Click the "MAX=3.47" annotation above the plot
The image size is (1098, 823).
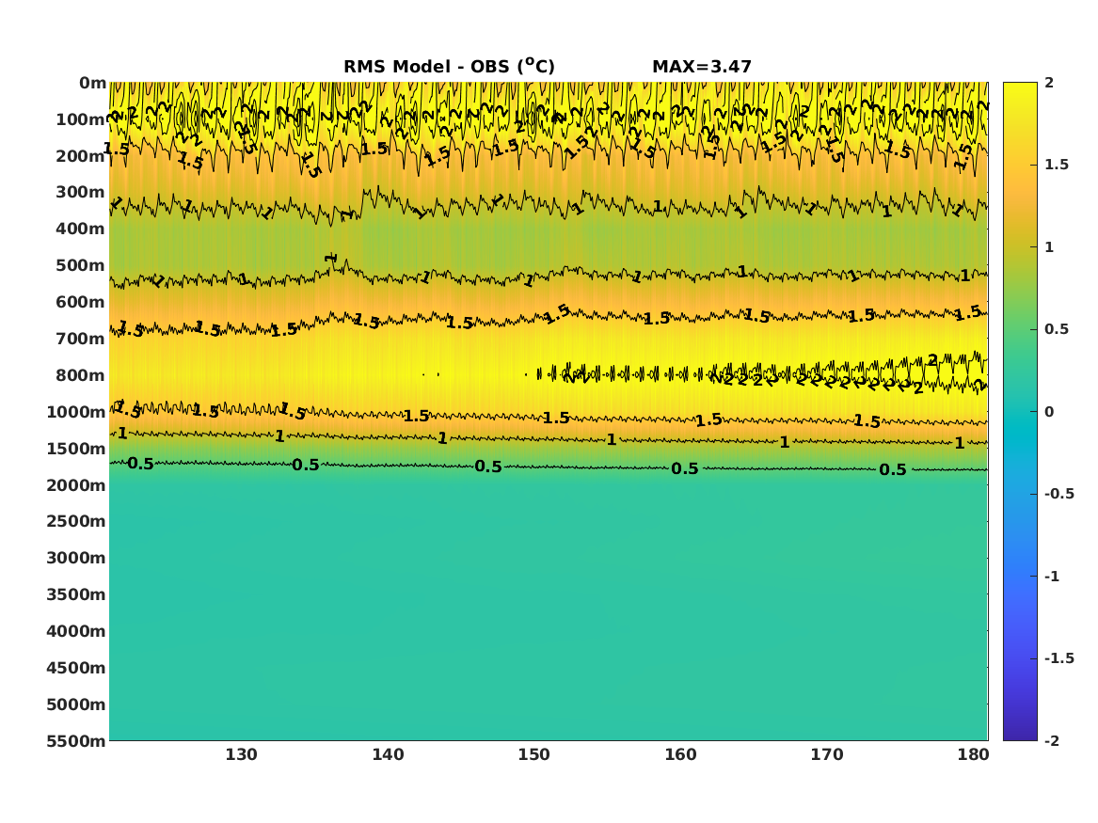click(x=702, y=67)
